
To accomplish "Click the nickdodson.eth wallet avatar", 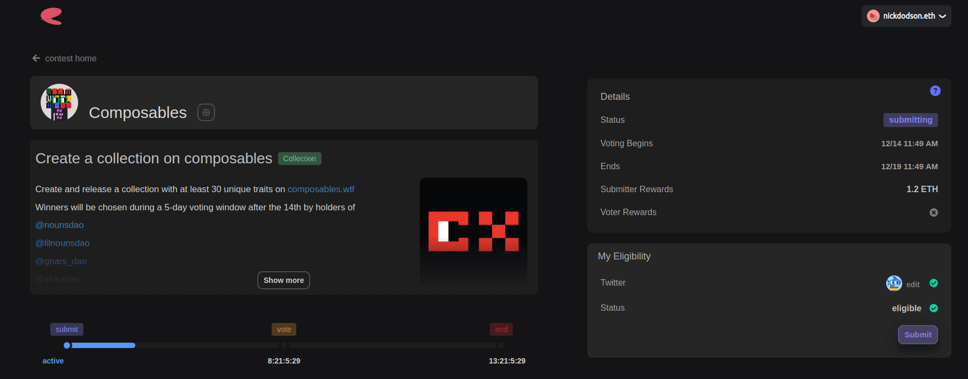I will coord(873,16).
